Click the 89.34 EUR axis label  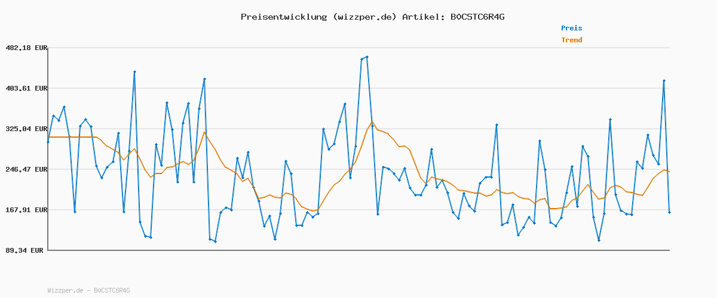pyautogui.click(x=26, y=250)
